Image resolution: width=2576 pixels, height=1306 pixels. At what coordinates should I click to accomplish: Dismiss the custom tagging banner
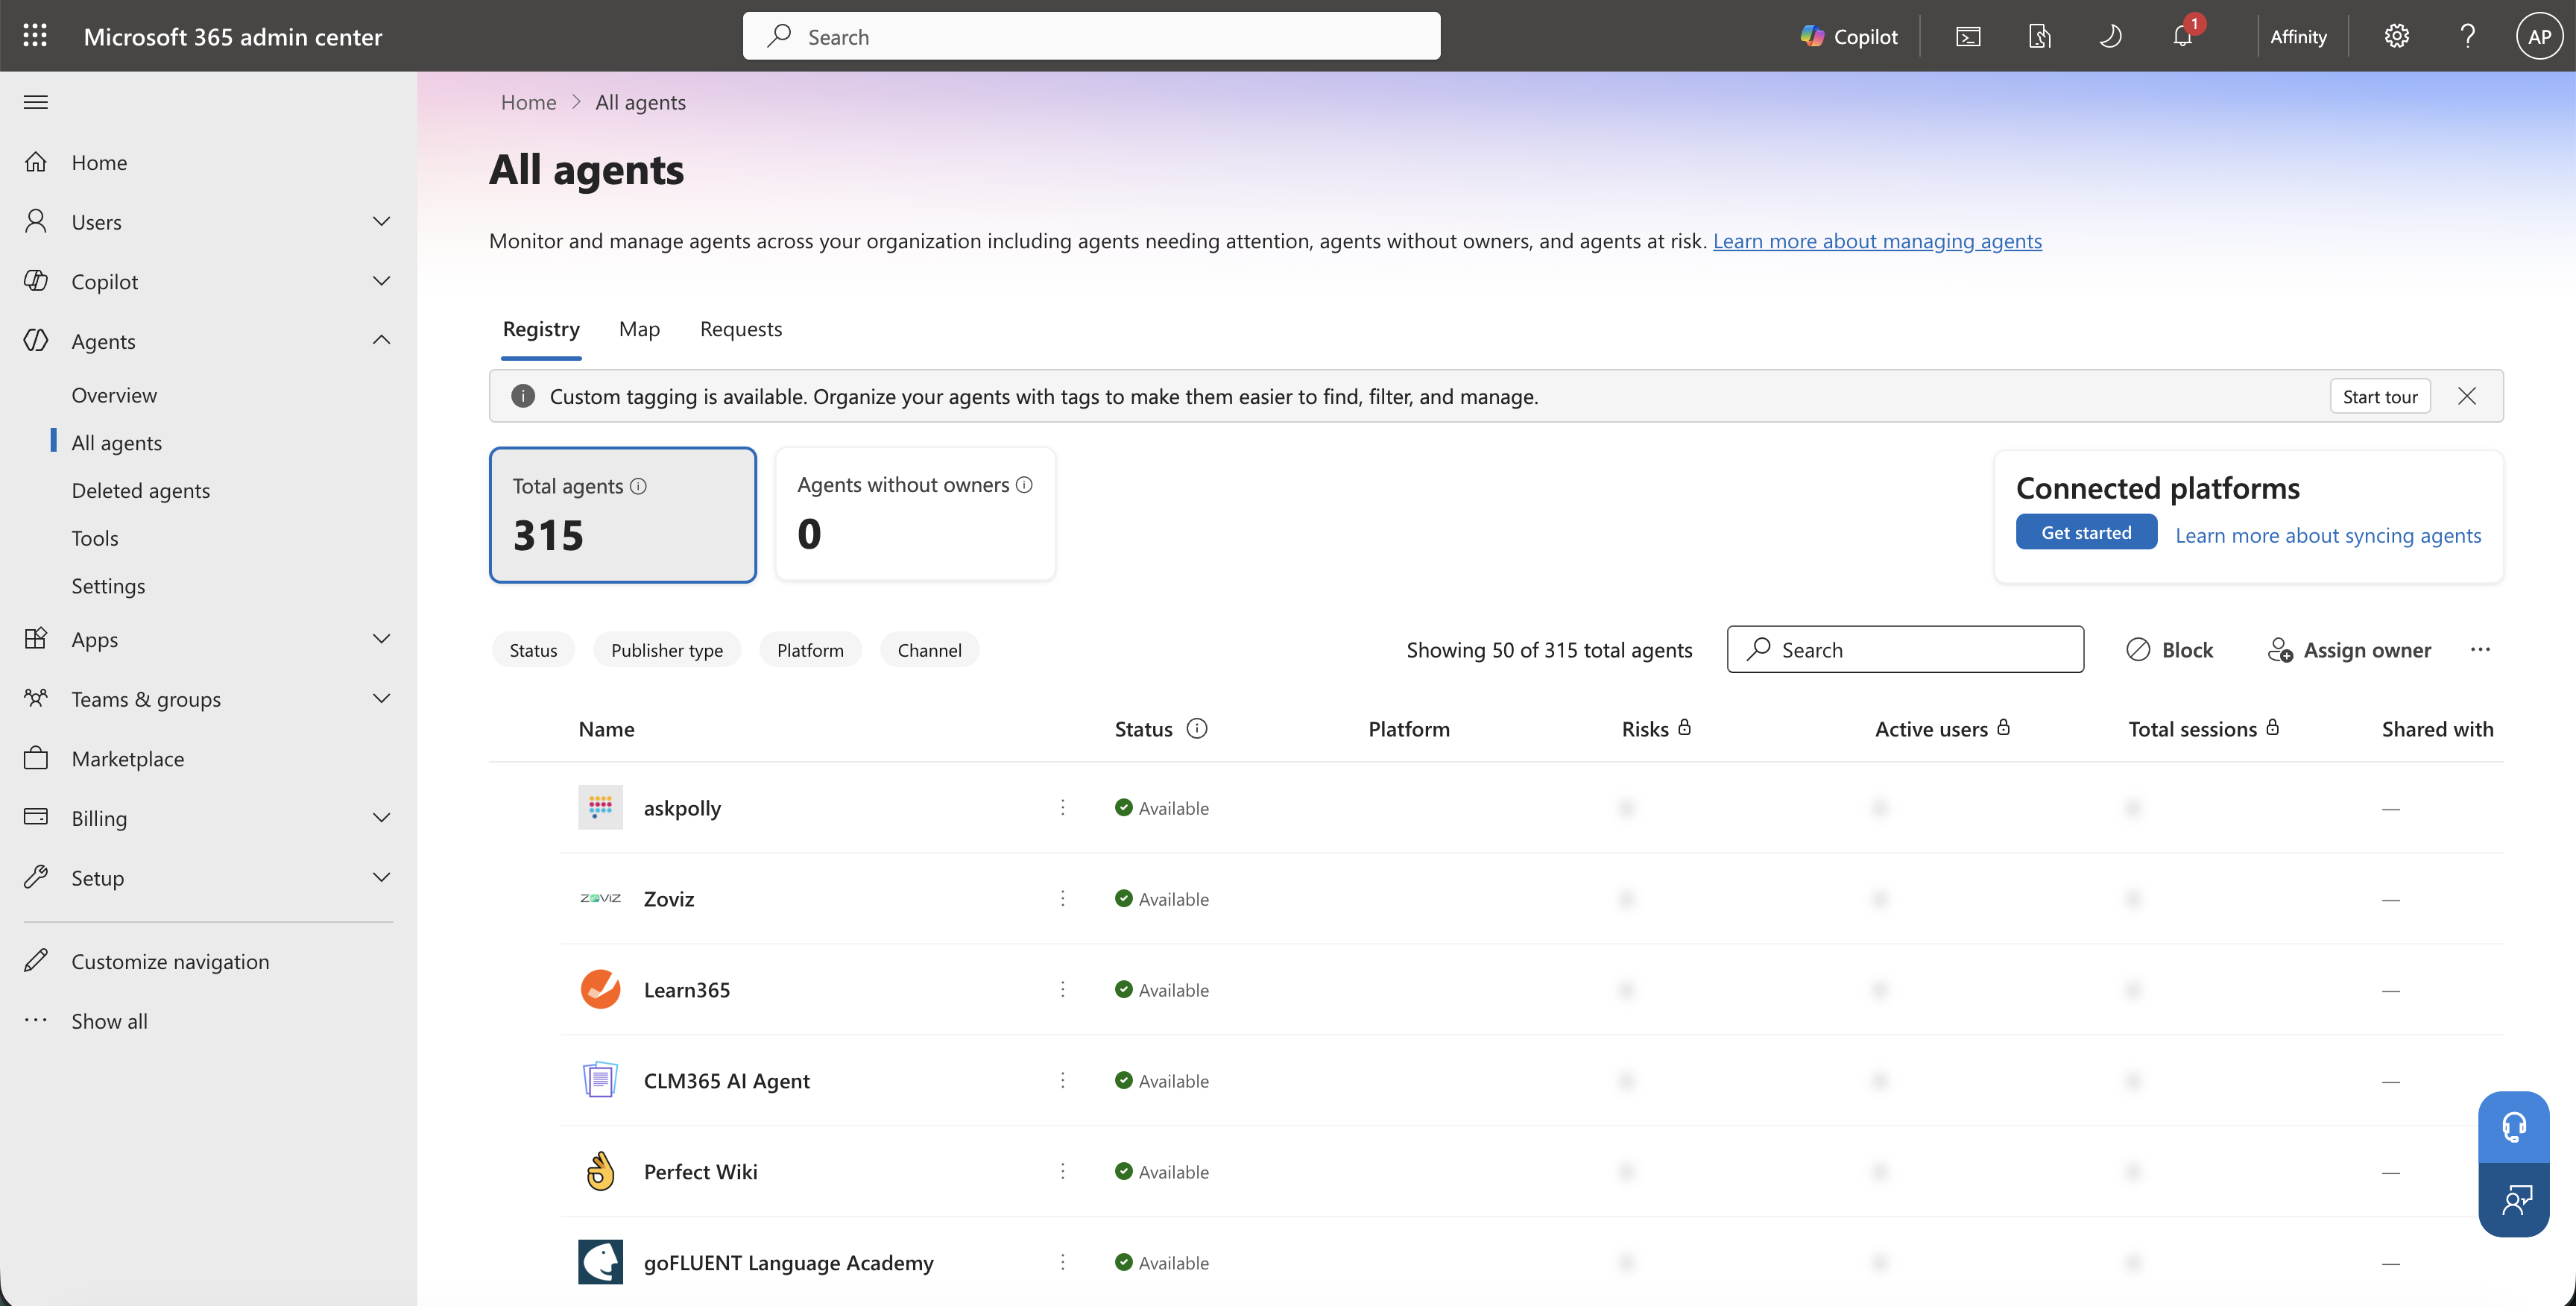point(2467,396)
